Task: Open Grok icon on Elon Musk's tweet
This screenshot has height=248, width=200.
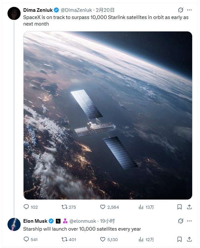Action: [x=180, y=221]
